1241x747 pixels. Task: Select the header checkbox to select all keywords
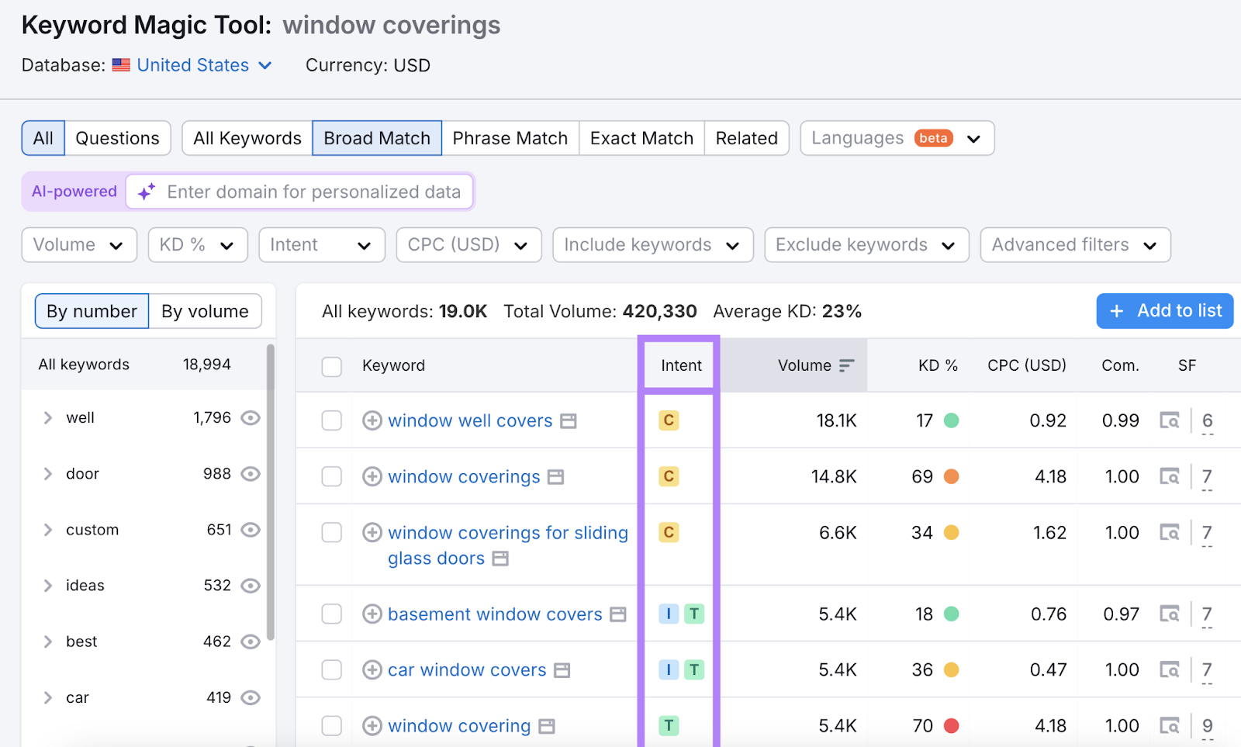coord(332,366)
